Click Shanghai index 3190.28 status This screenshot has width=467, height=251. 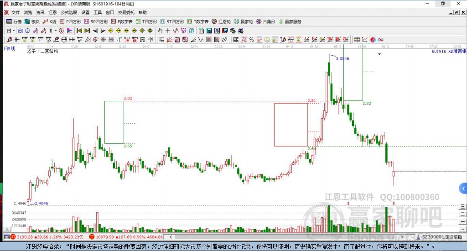pos(47,237)
